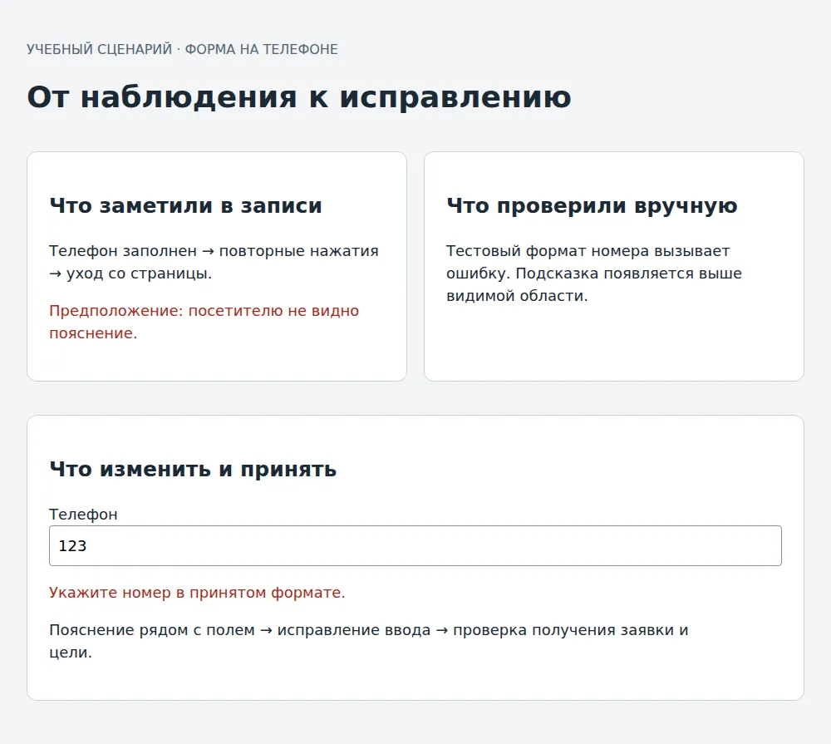
Task: Click the text 'Тестовый формат номера вызывает ошибку'
Action: pyautogui.click(x=588, y=262)
